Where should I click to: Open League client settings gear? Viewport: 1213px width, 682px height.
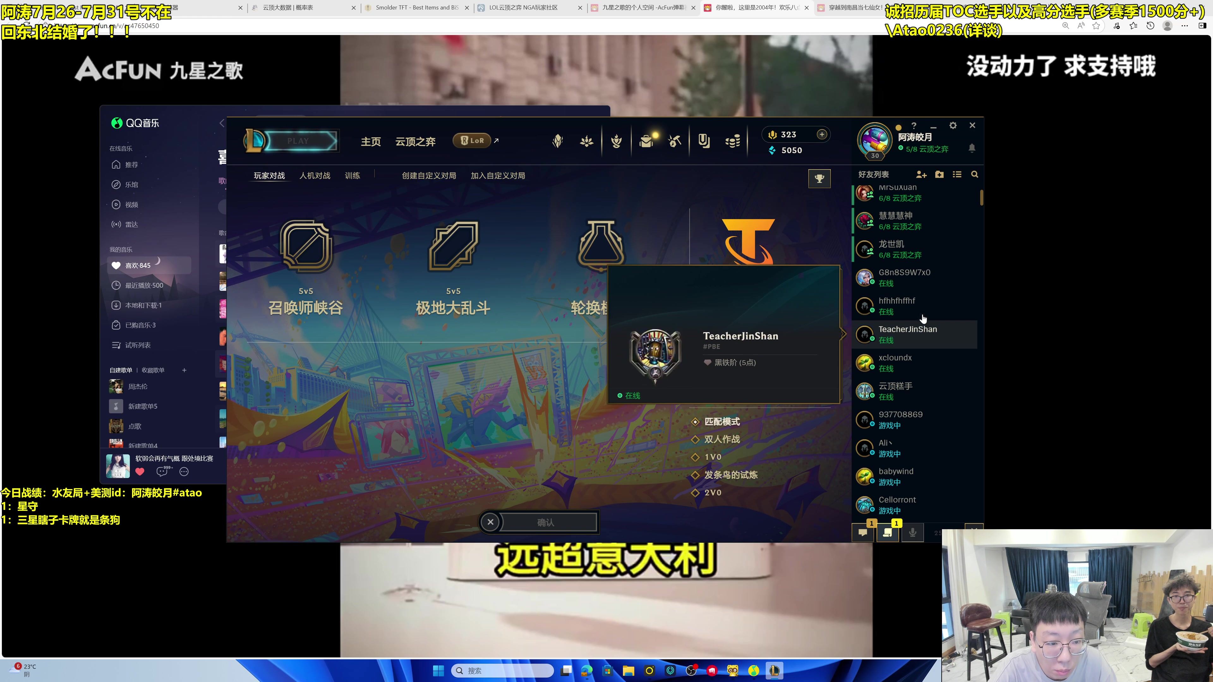(953, 125)
